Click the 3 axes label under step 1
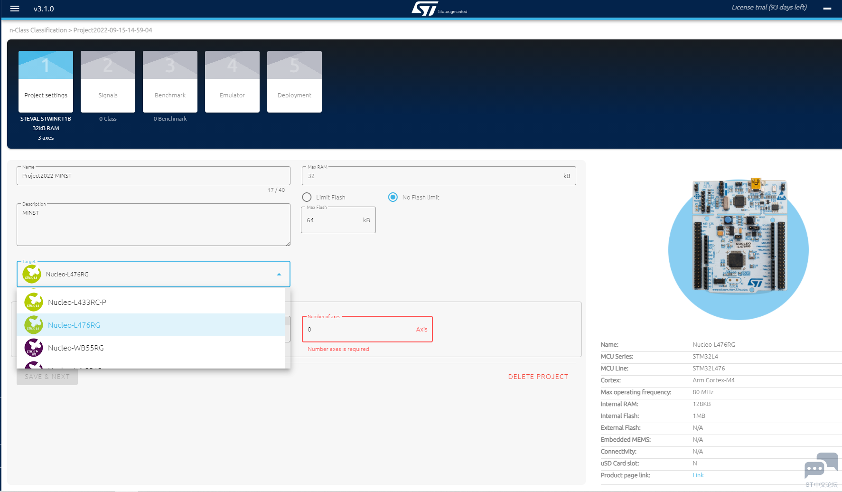The height and width of the screenshot is (492, 842). [x=46, y=138]
